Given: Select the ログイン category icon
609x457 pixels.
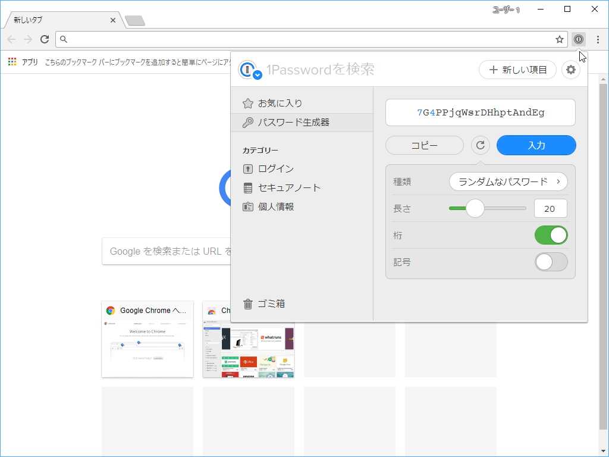Looking at the screenshot, I should tap(248, 168).
